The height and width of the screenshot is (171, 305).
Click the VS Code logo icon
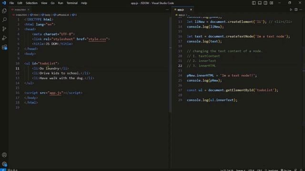tap(4, 3)
